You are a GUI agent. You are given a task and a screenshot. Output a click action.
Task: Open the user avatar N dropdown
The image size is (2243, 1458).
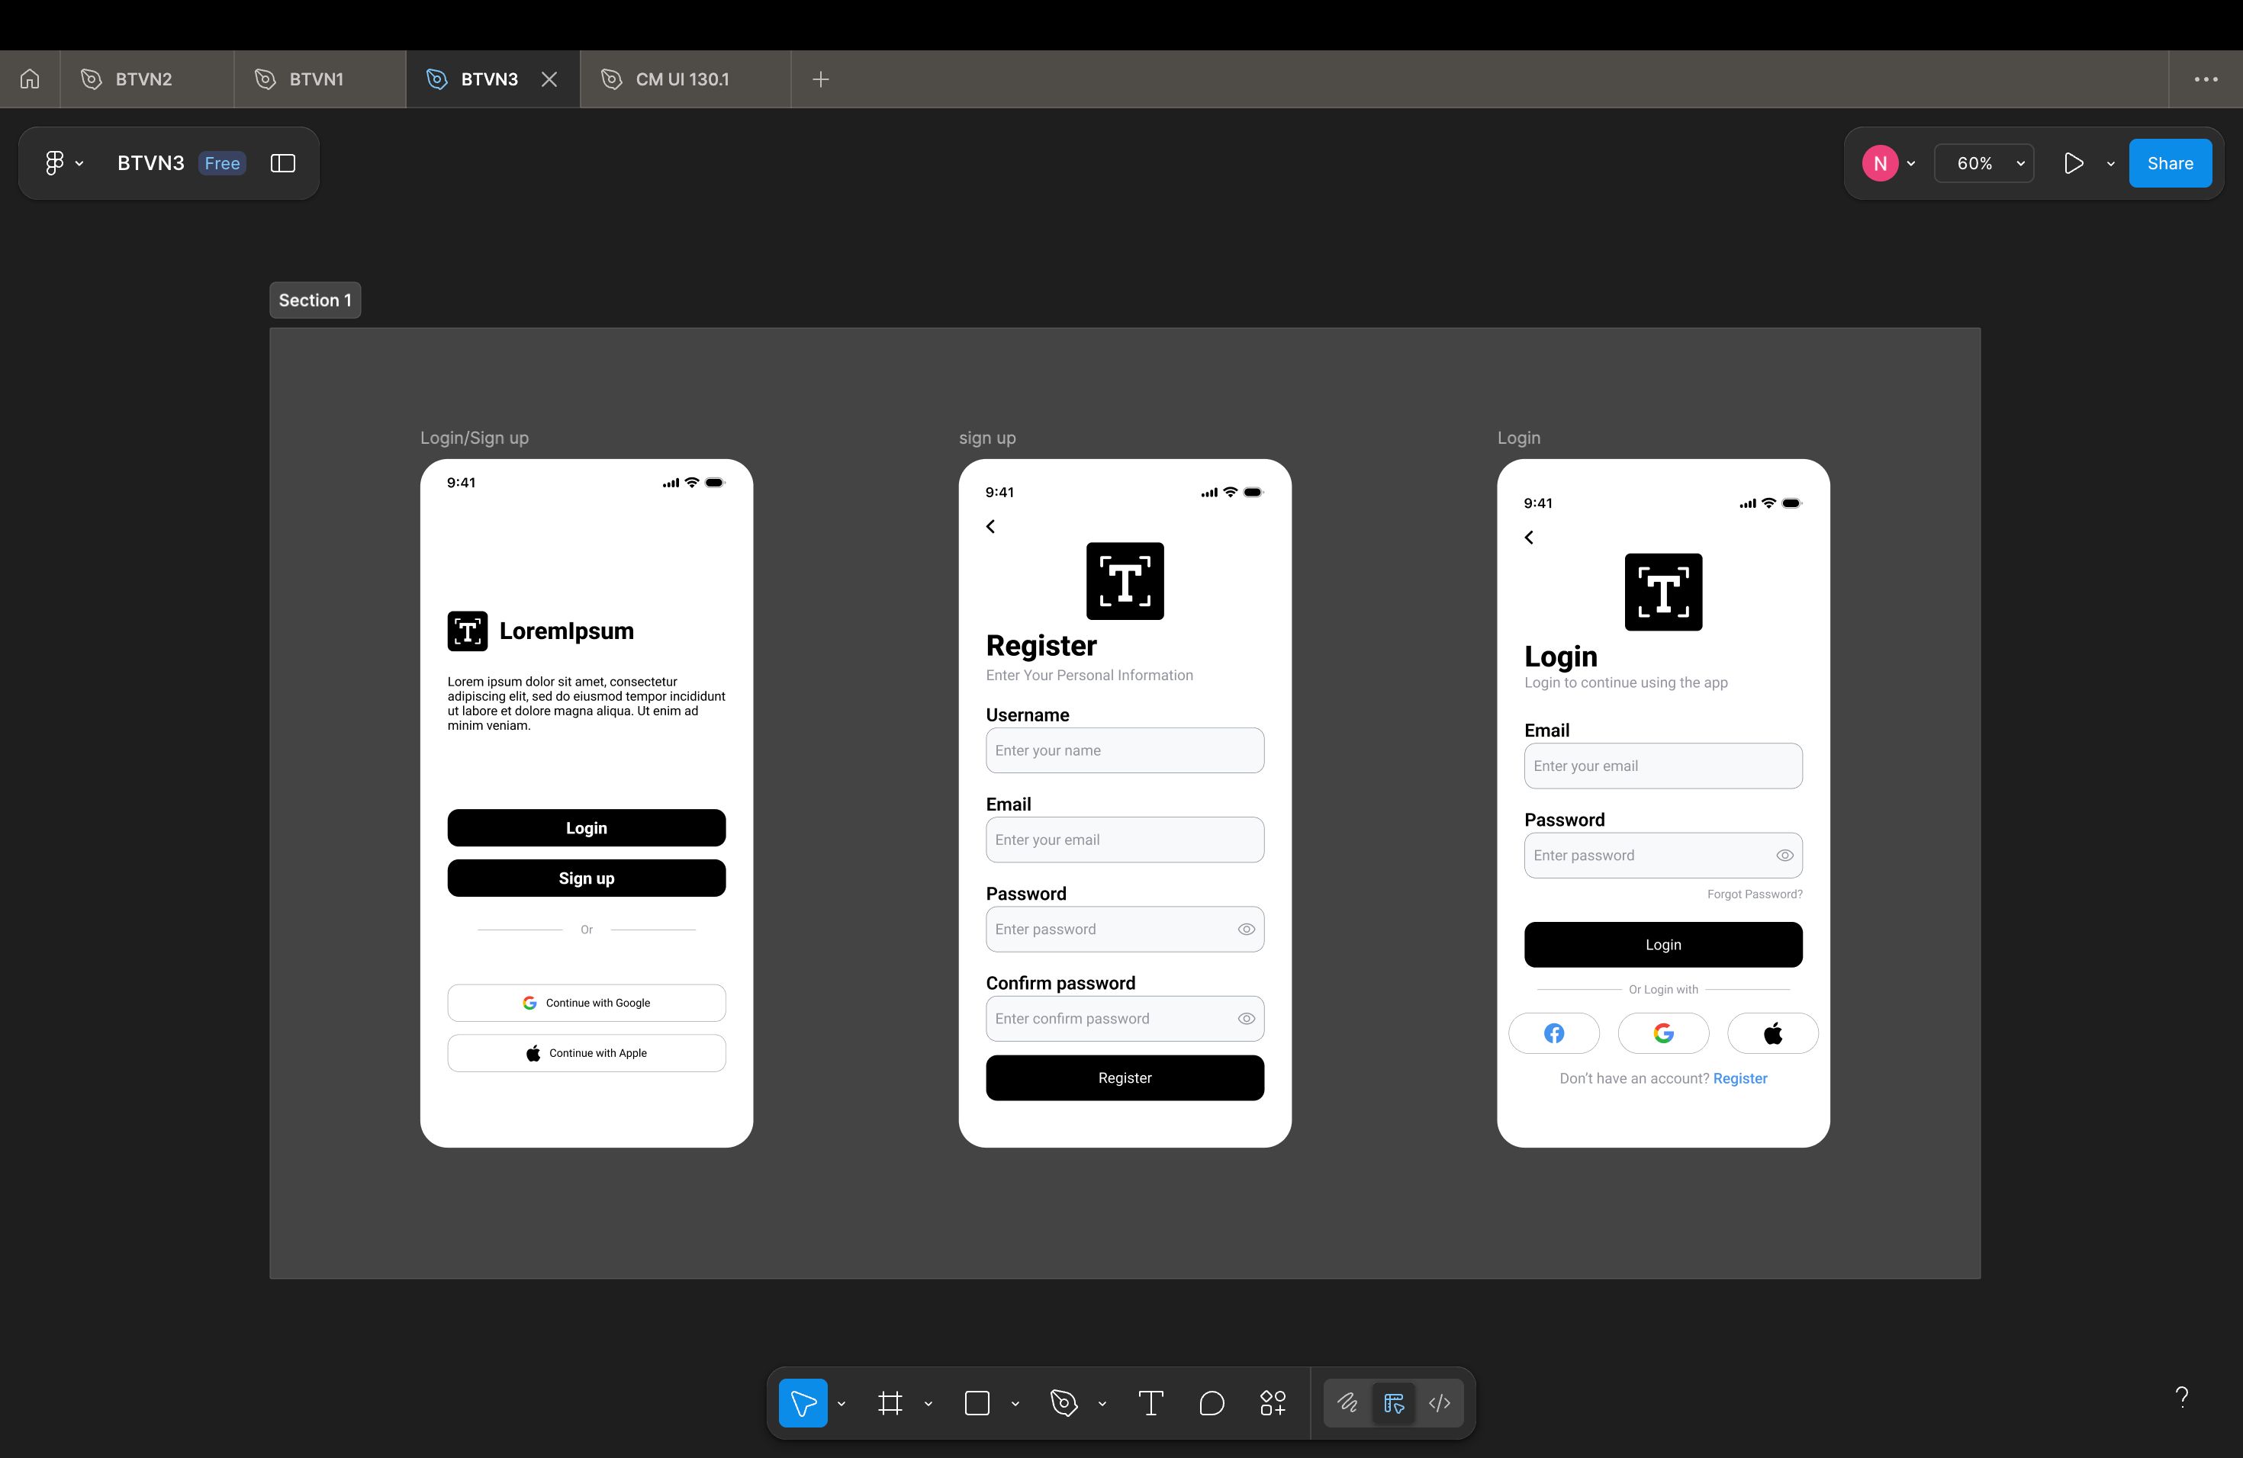pyautogui.click(x=1889, y=163)
